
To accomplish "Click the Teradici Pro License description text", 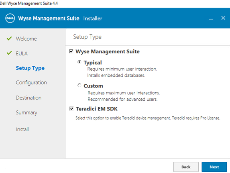I will tap(148, 118).
